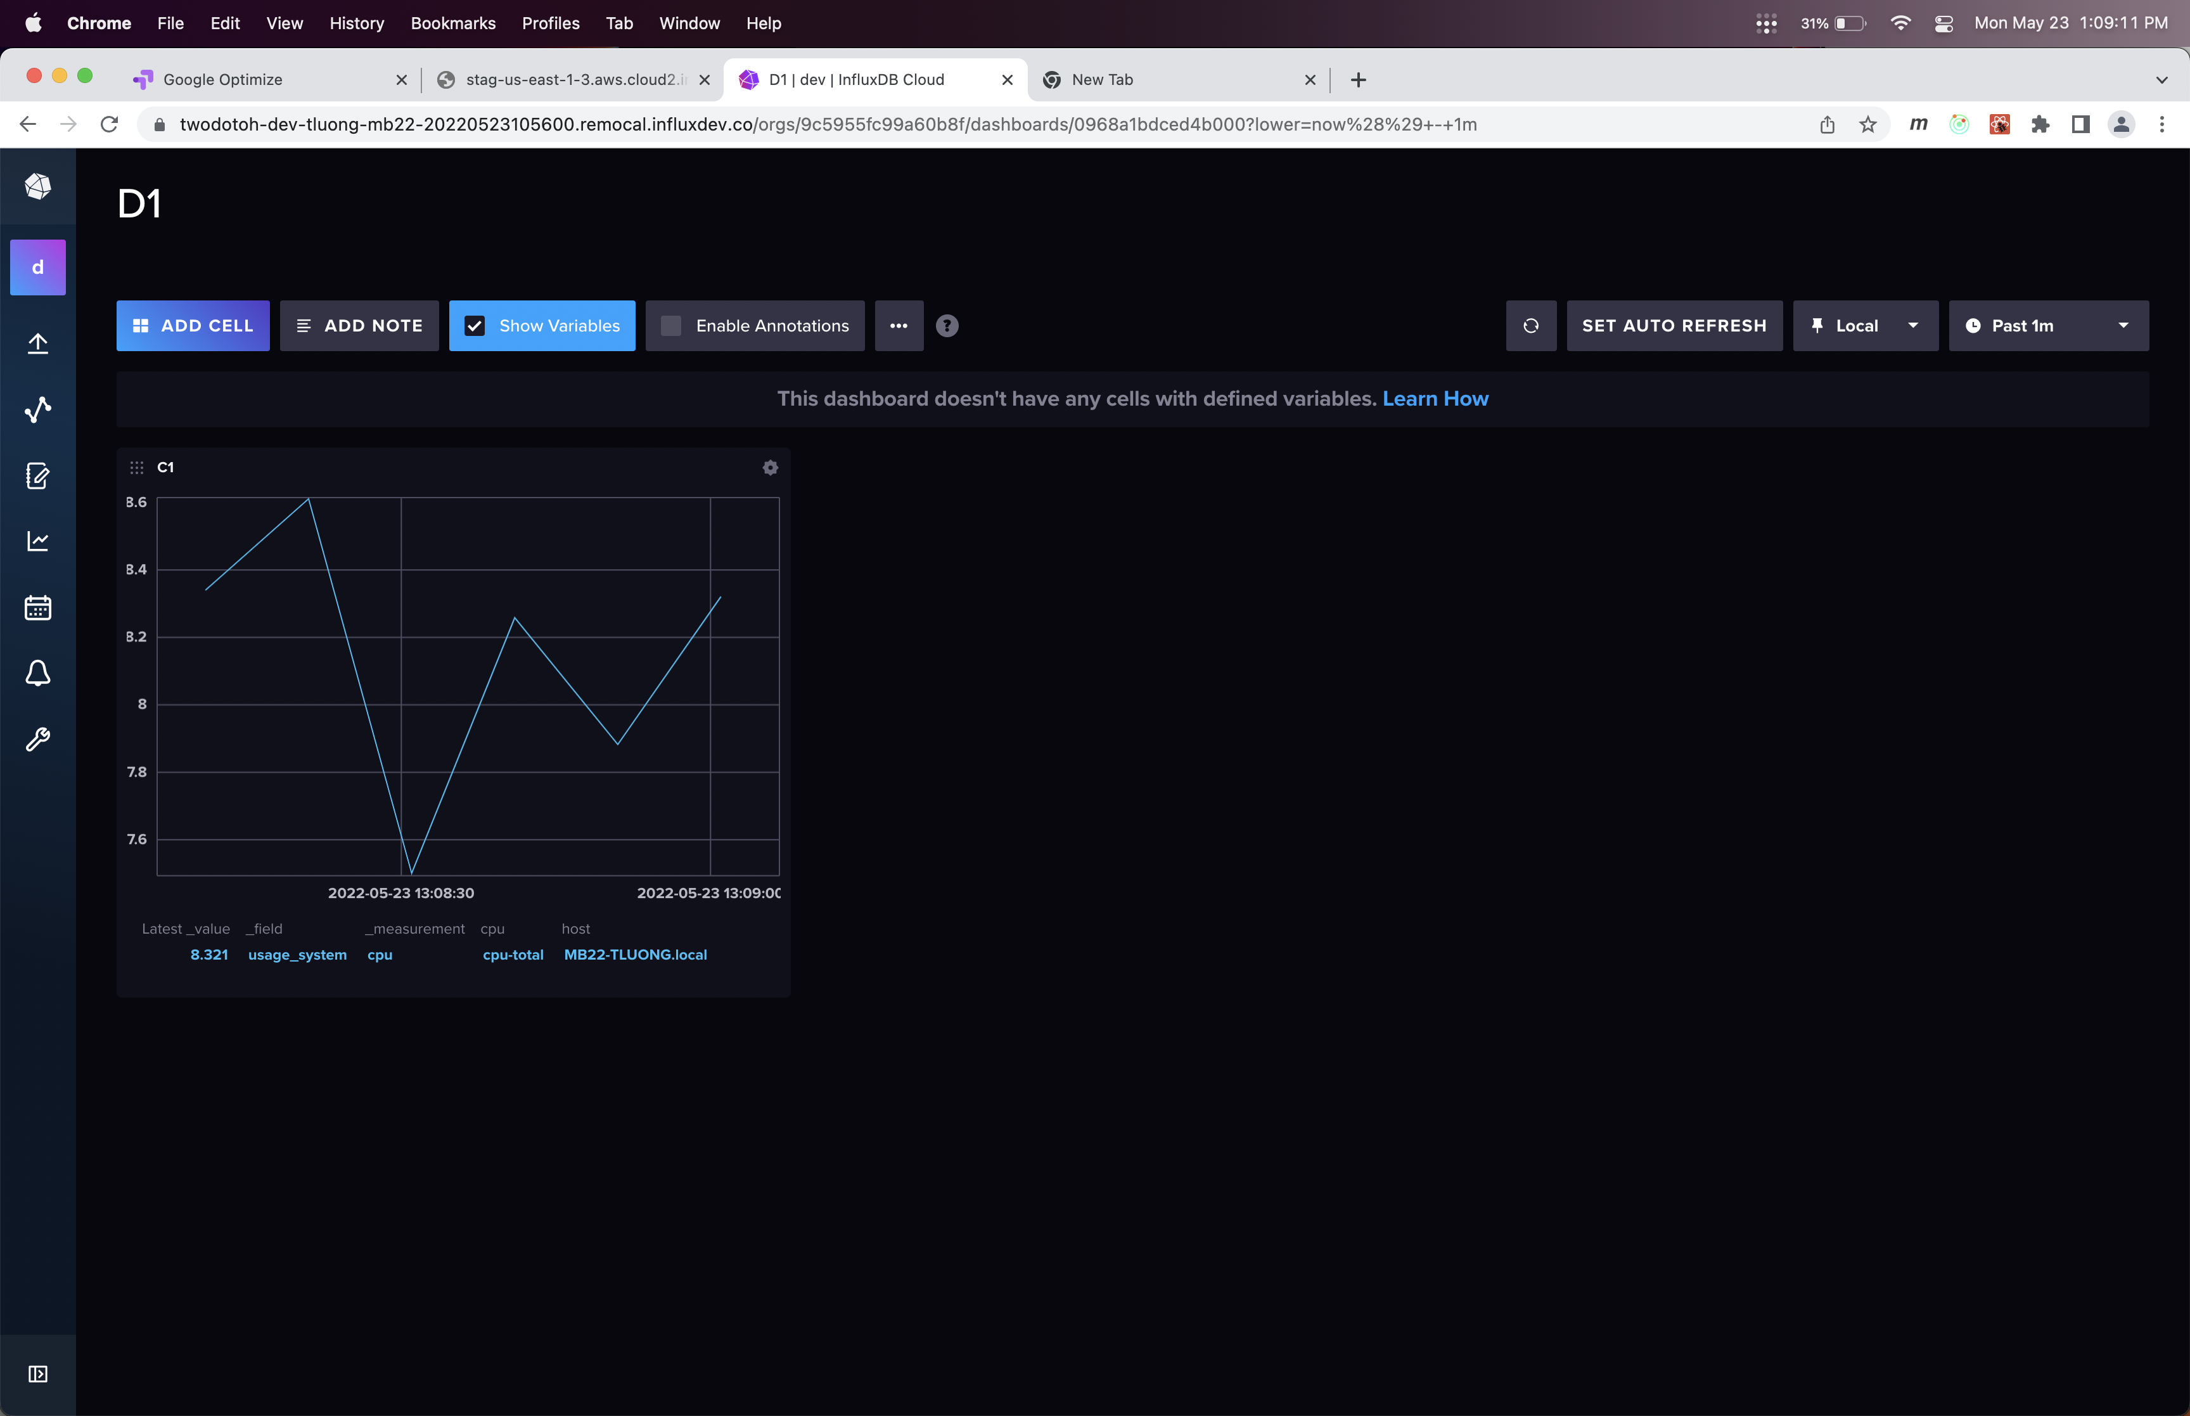The image size is (2190, 1416).
Task: Open the Data Explorer from the sidebar
Action: (37, 410)
